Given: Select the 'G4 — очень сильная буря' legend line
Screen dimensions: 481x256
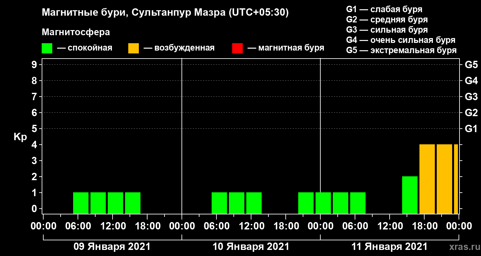Looking at the screenshot, I should pos(401,40).
